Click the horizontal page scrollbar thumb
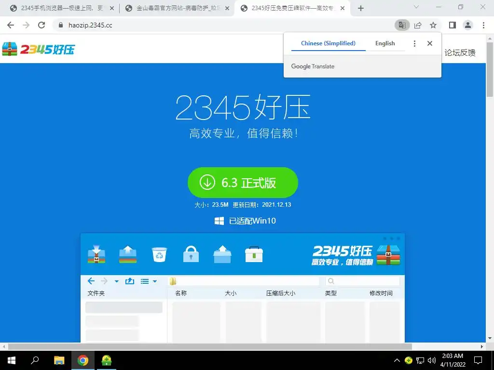 click(210, 347)
